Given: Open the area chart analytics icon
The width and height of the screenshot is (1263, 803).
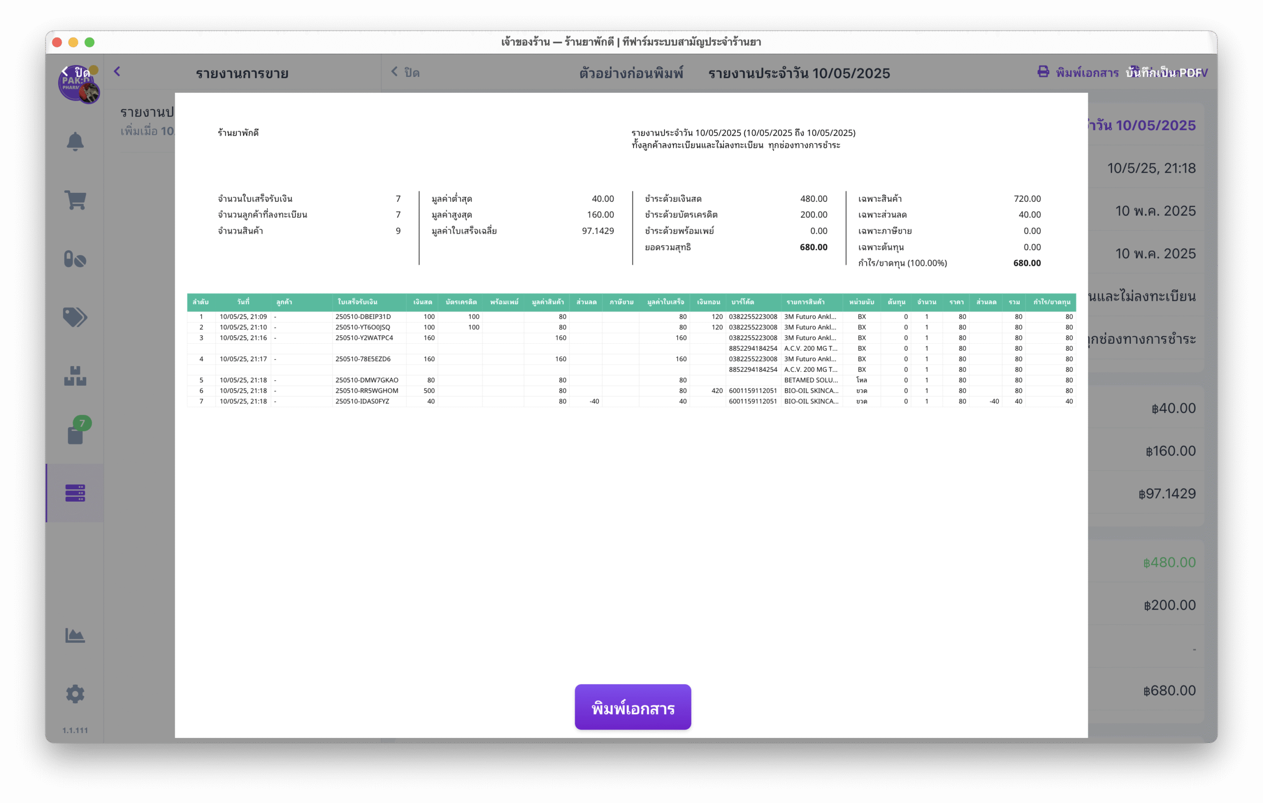Looking at the screenshot, I should pyautogui.click(x=75, y=635).
